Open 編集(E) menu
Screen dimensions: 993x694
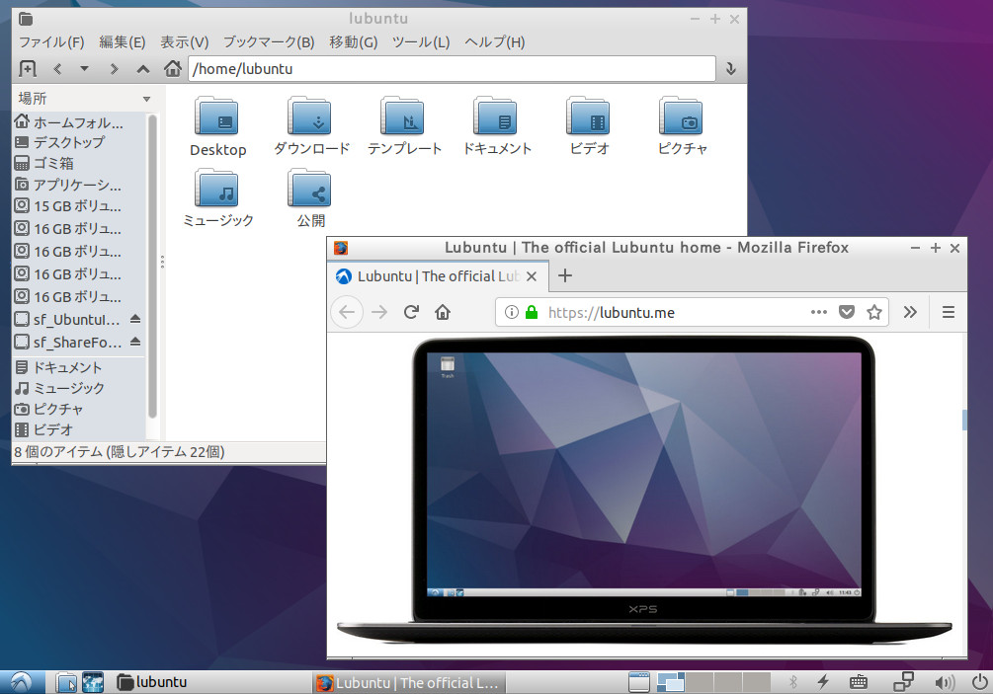(123, 42)
